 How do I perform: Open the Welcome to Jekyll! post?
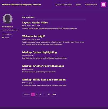(x=33, y=36)
